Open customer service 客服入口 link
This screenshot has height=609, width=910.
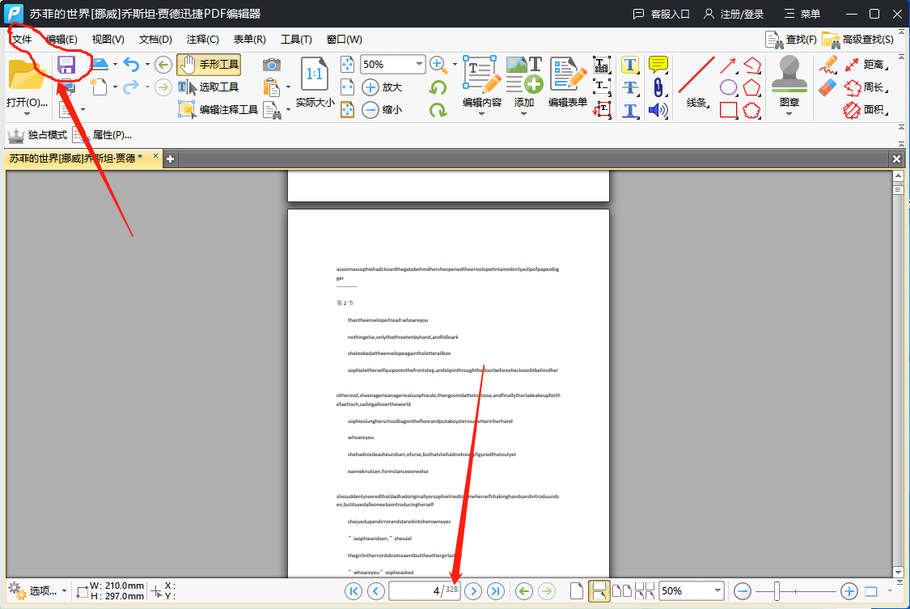tap(661, 14)
